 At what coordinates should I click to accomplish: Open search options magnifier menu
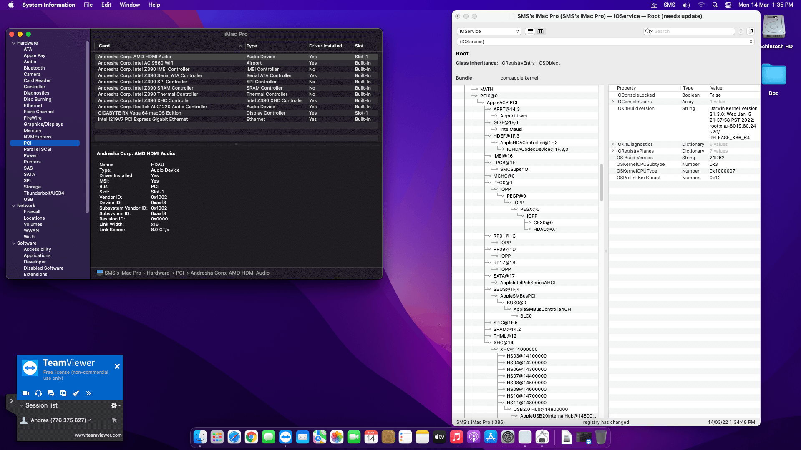click(x=649, y=31)
